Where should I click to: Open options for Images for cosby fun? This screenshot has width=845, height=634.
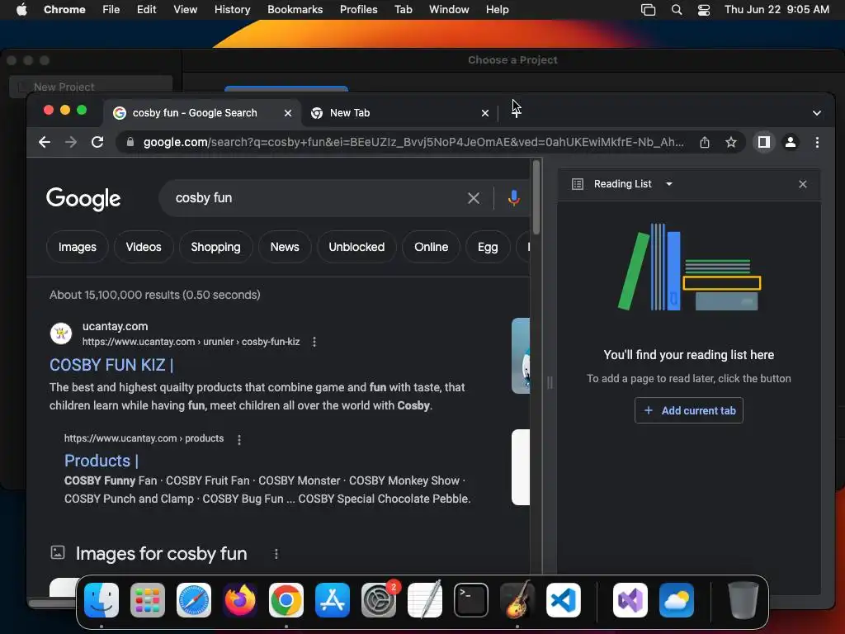tap(276, 554)
